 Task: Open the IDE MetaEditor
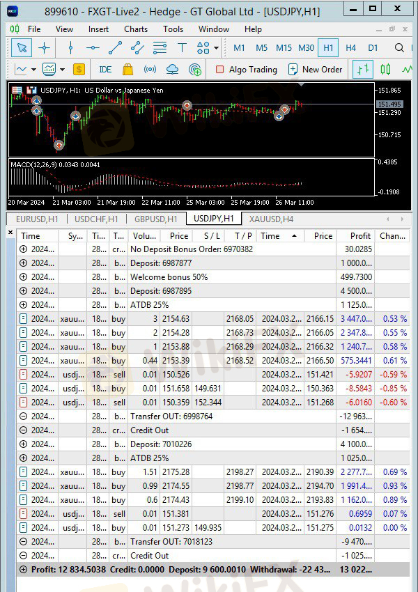pos(105,70)
